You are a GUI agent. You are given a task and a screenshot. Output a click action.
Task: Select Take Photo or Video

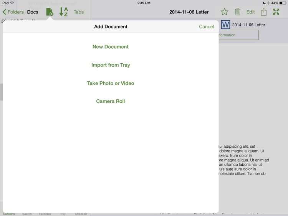[111, 83]
